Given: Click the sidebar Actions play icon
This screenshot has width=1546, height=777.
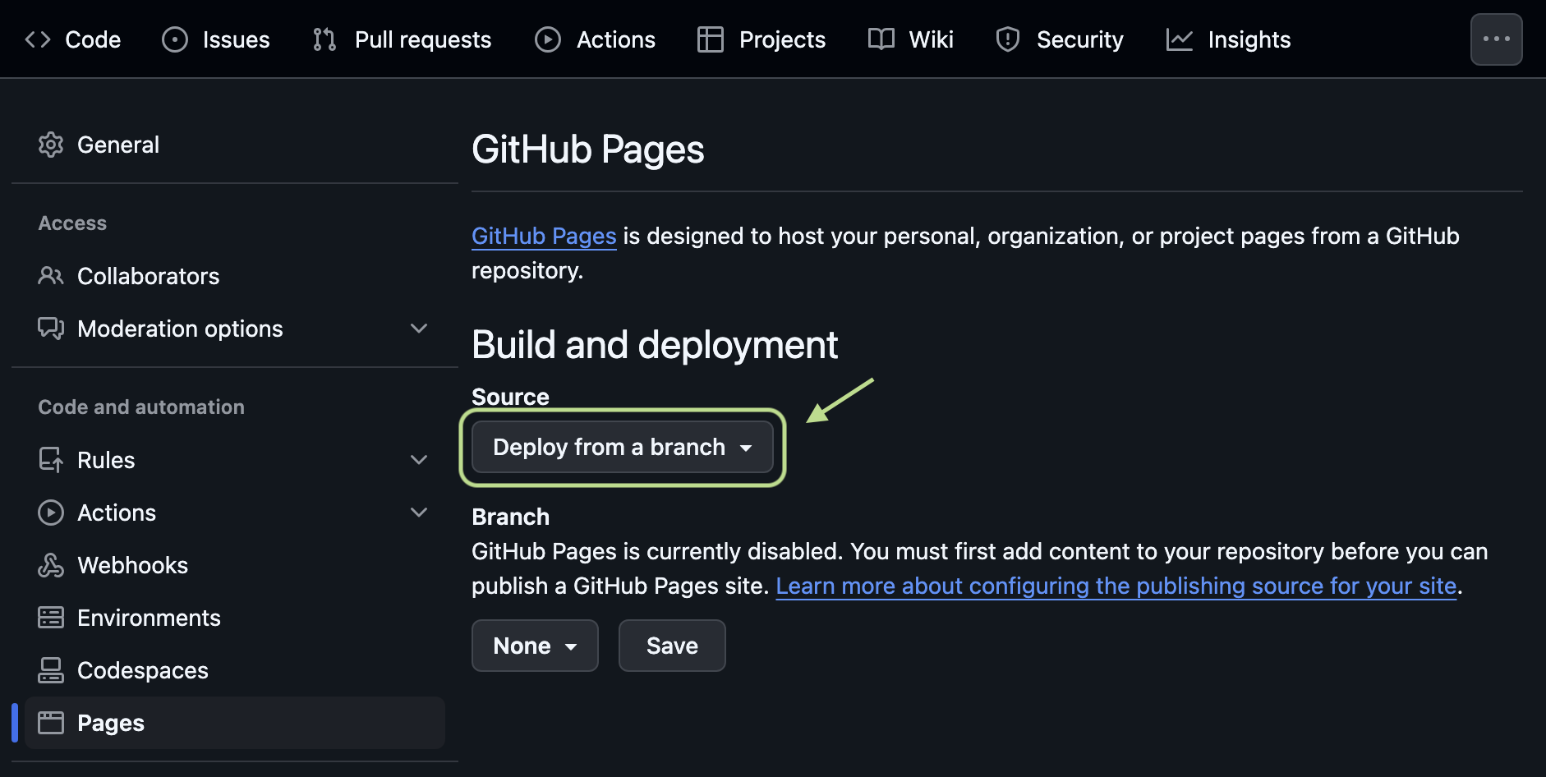Looking at the screenshot, I should [x=51, y=513].
